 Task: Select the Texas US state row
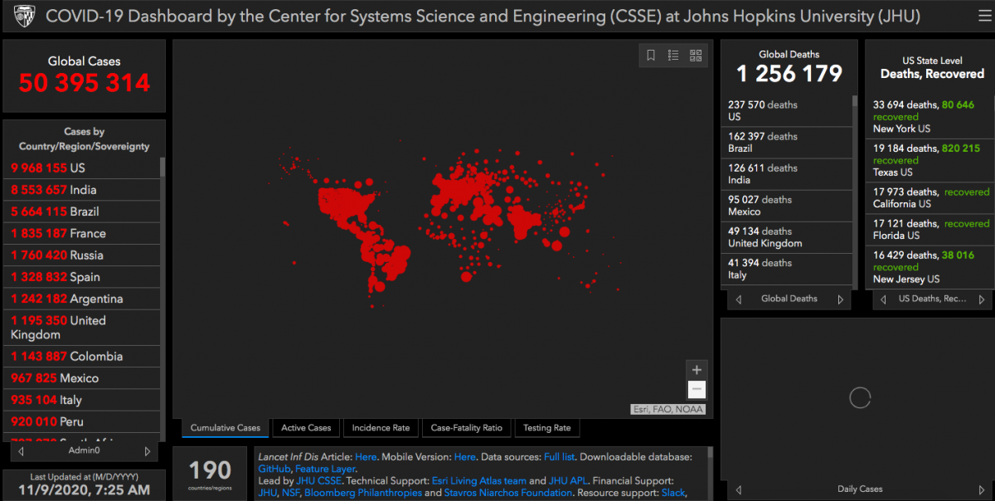click(931, 160)
